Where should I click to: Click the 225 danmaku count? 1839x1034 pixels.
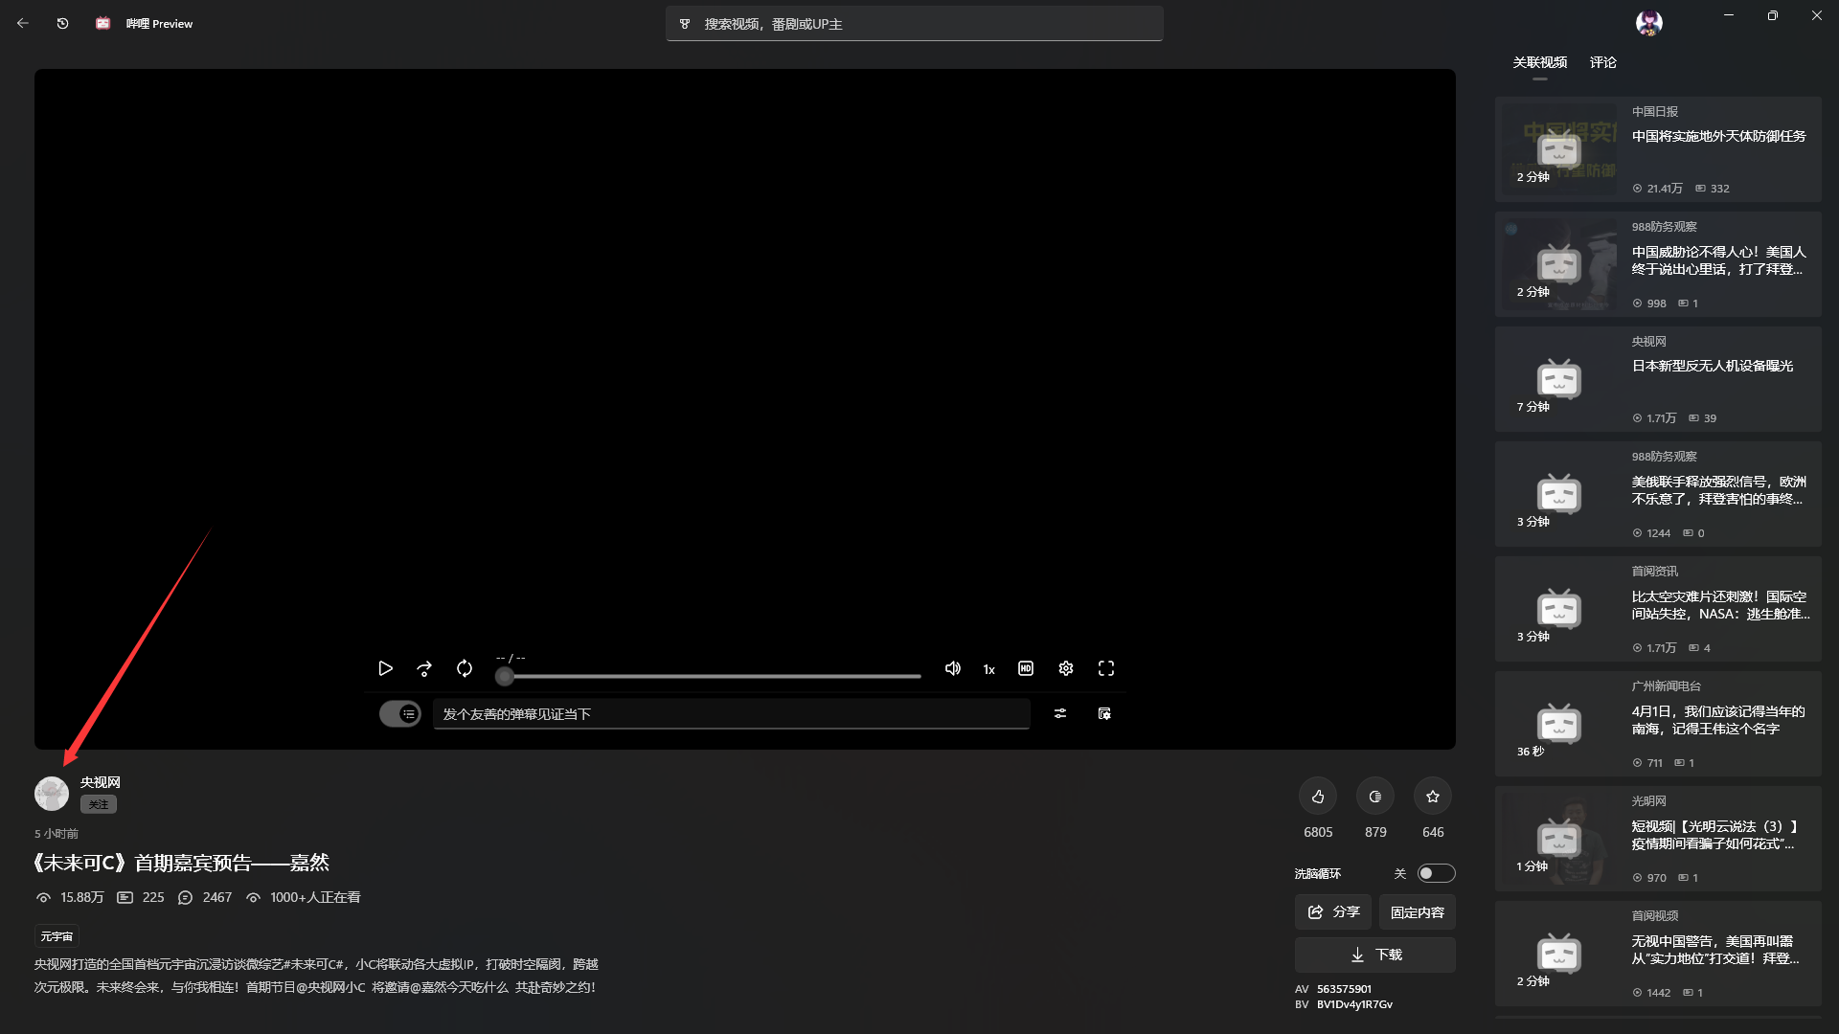tap(153, 897)
